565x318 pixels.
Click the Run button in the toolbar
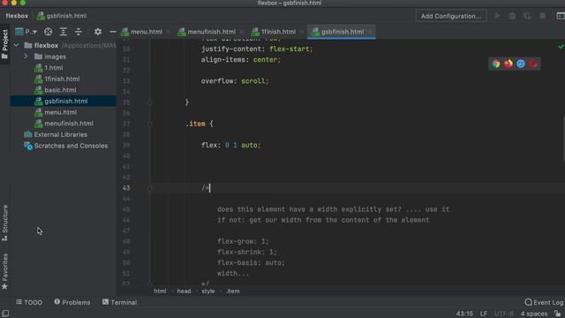click(x=497, y=16)
